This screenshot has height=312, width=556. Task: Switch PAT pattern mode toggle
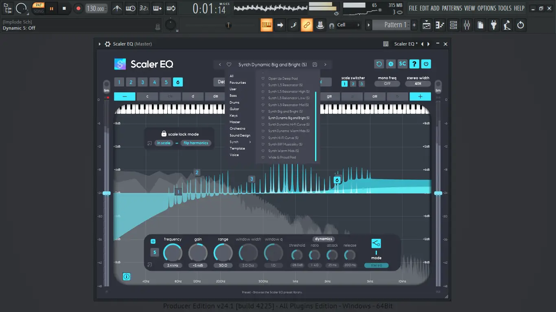point(38,5)
